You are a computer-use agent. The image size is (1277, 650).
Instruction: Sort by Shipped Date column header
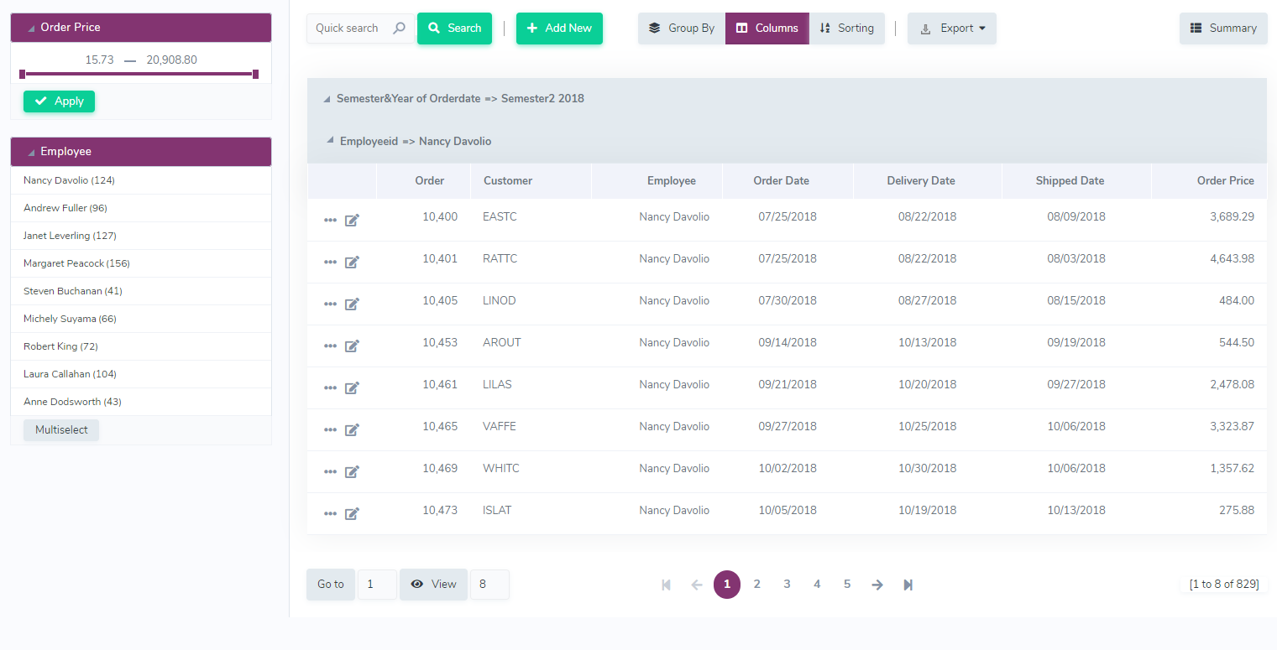tap(1070, 181)
